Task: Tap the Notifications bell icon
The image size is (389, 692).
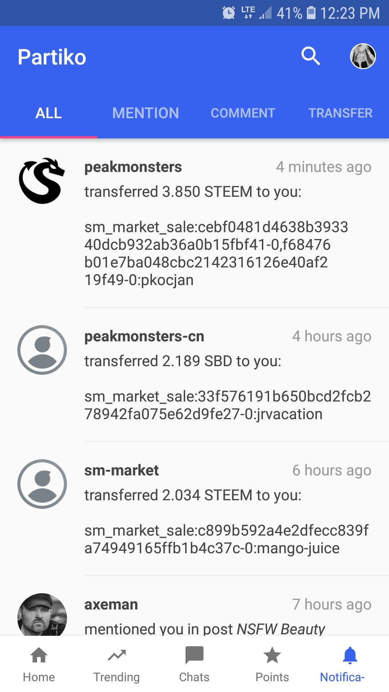Action: click(350, 655)
